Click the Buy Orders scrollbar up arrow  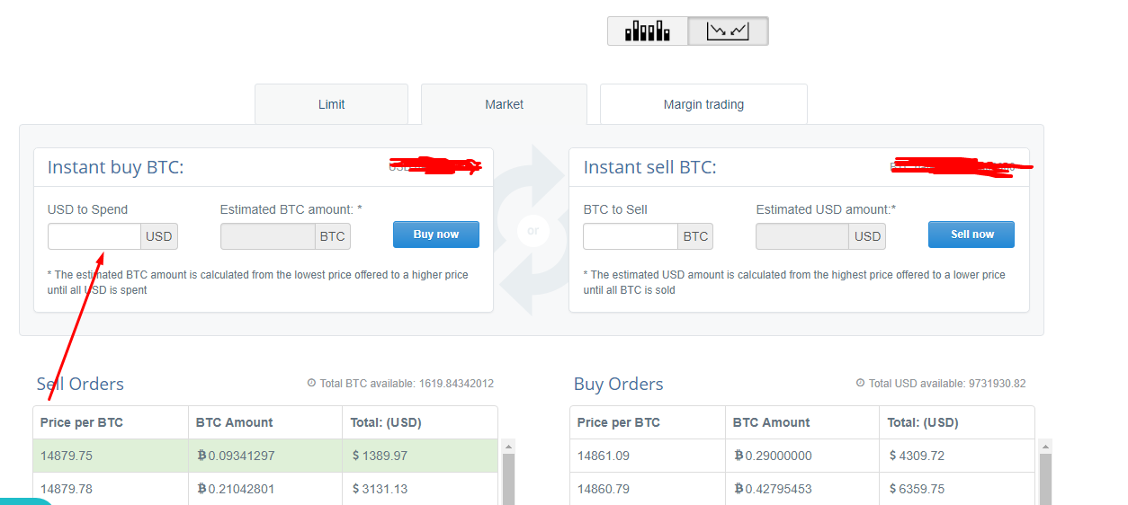pos(1045,447)
